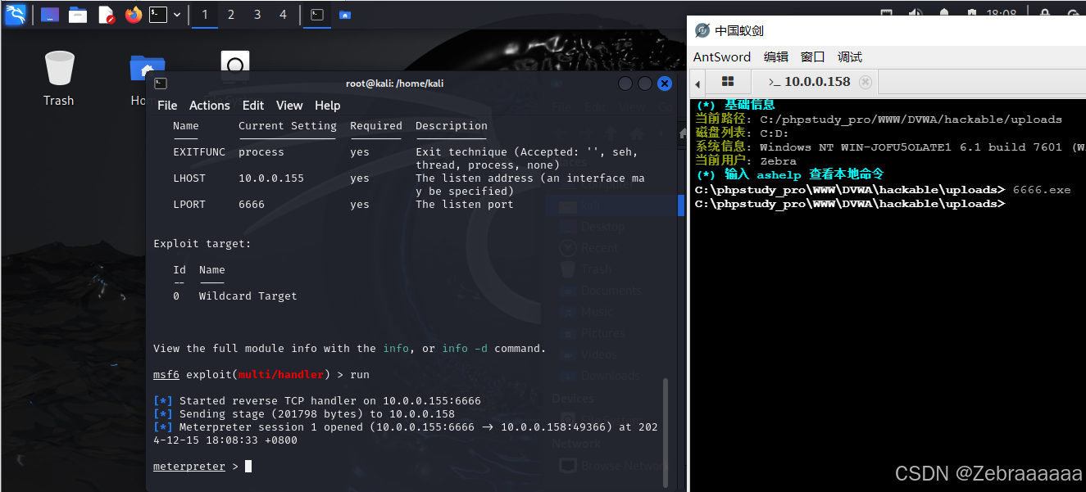1086x492 pixels.
Task: Click the LPORT option name
Action: (x=189, y=205)
